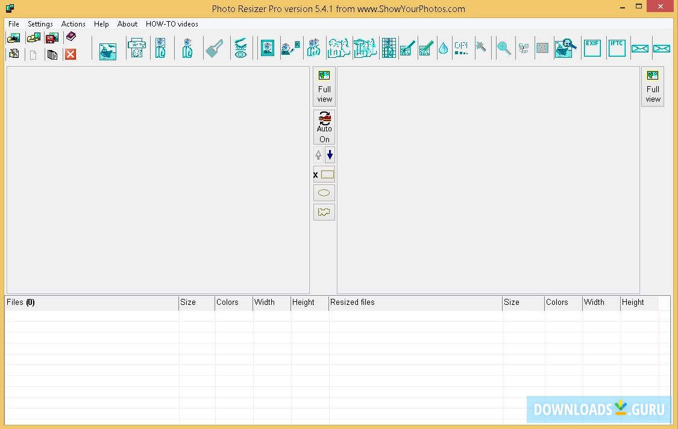
Task: Click the magic wand icon
Action: 481,46
